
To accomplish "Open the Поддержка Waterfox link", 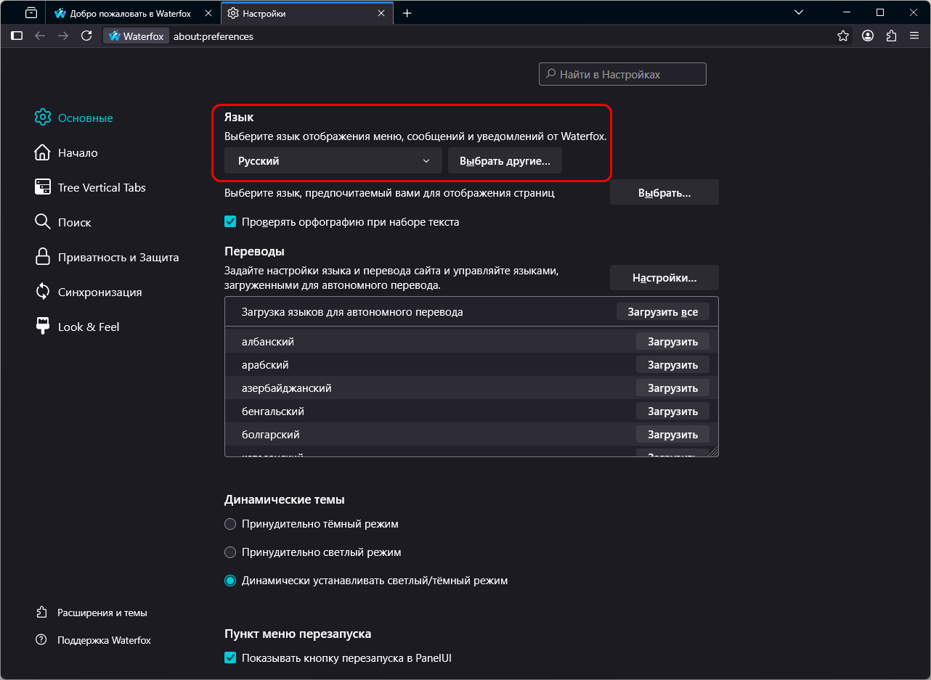I will 104,640.
